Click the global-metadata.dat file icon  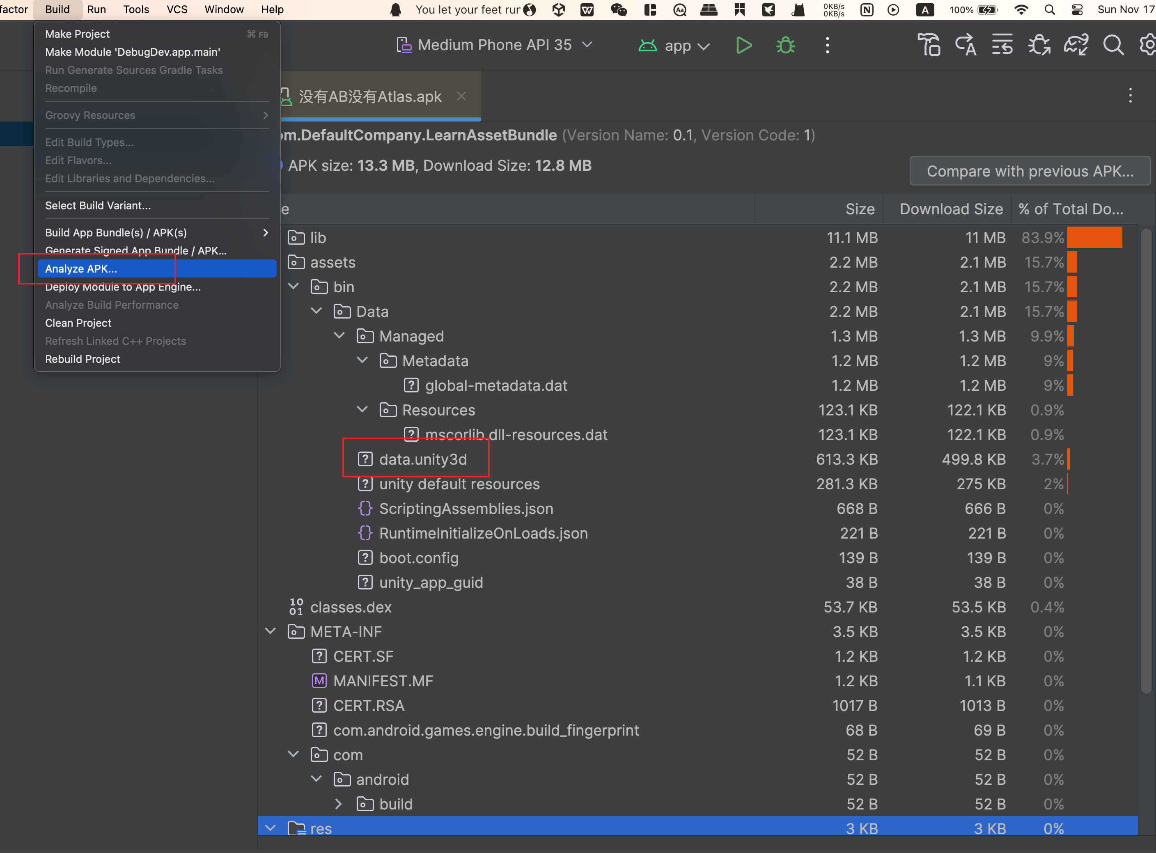point(411,385)
